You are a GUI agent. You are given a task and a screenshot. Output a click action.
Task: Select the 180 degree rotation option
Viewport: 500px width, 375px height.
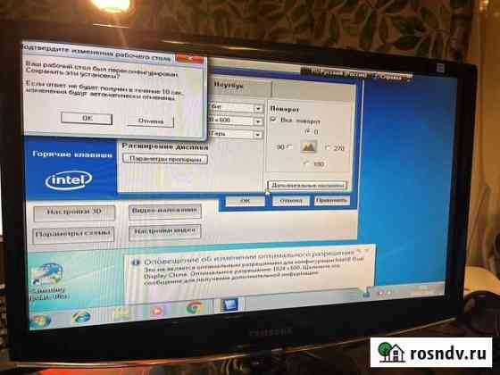307,163
